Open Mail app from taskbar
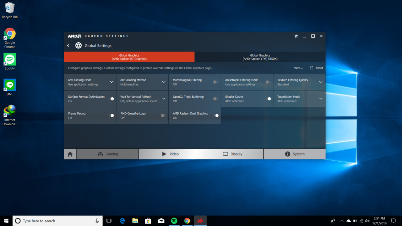 tap(161, 221)
